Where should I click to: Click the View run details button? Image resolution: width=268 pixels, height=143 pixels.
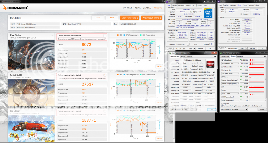pos(130,18)
